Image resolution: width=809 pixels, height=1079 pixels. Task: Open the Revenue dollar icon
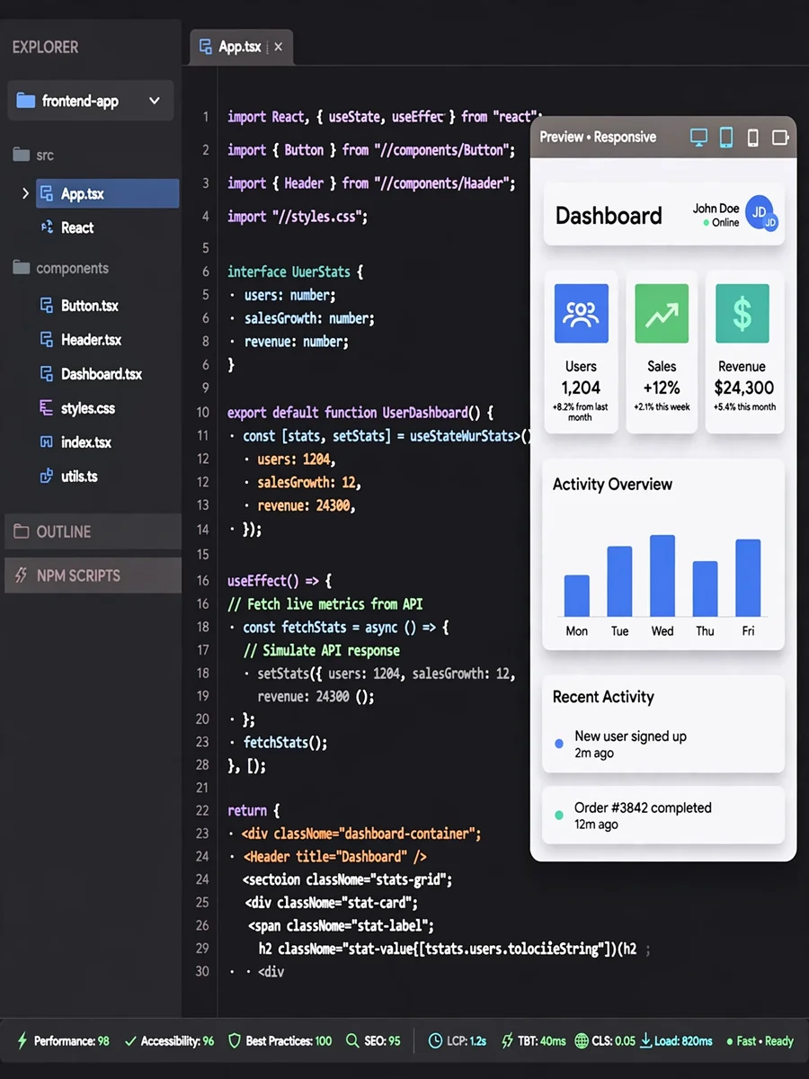click(742, 314)
